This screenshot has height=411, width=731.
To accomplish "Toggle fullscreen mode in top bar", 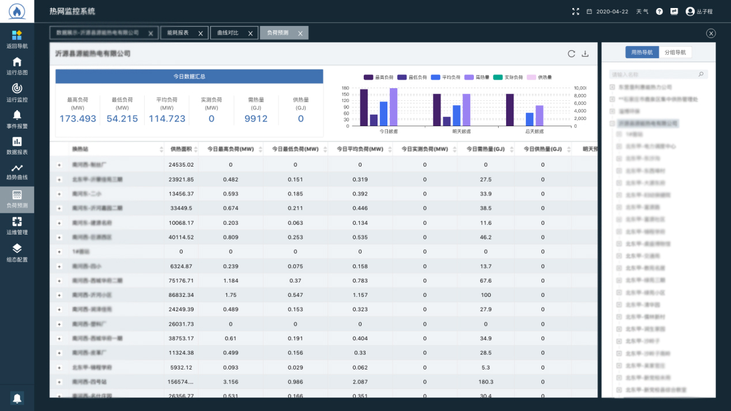I will point(575,12).
